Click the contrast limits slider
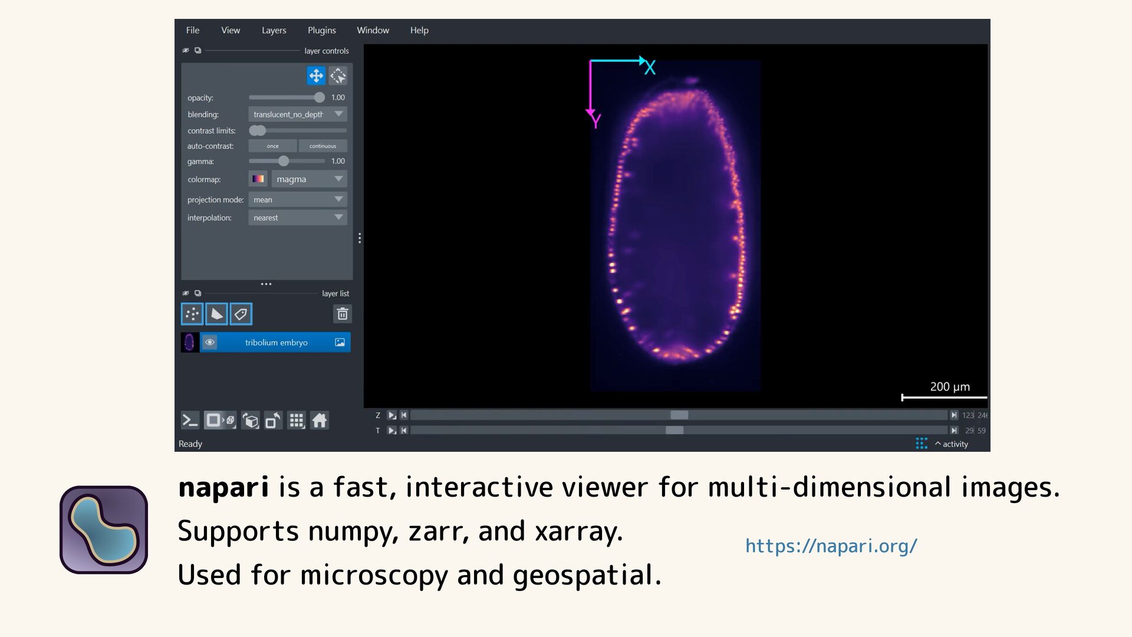The image size is (1132, 637). [298, 130]
